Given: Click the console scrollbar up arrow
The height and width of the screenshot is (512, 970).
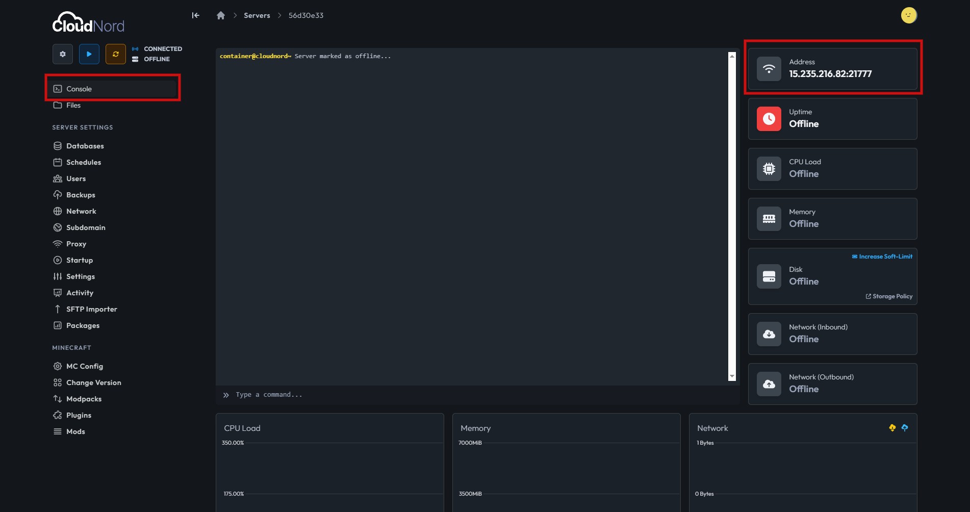Looking at the screenshot, I should 732,56.
